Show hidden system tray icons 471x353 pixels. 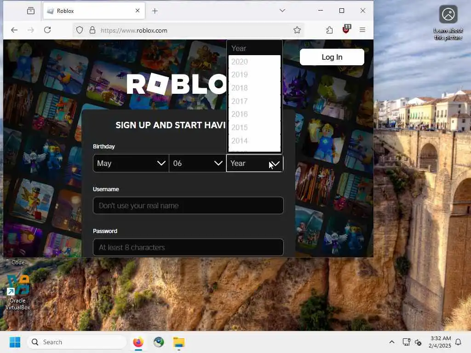(x=392, y=342)
